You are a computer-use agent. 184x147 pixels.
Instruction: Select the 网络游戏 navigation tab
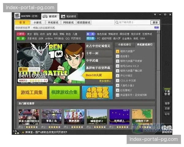tap(68, 22)
